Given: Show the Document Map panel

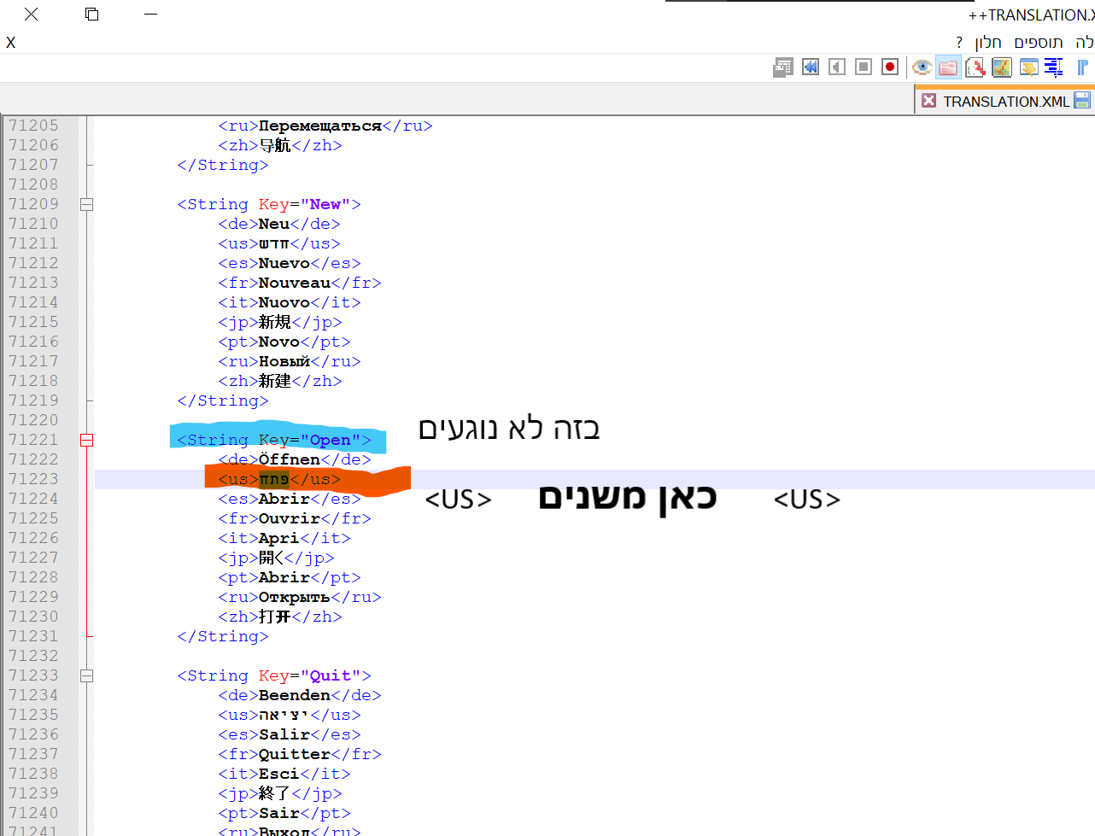Looking at the screenshot, I should [x=1002, y=67].
